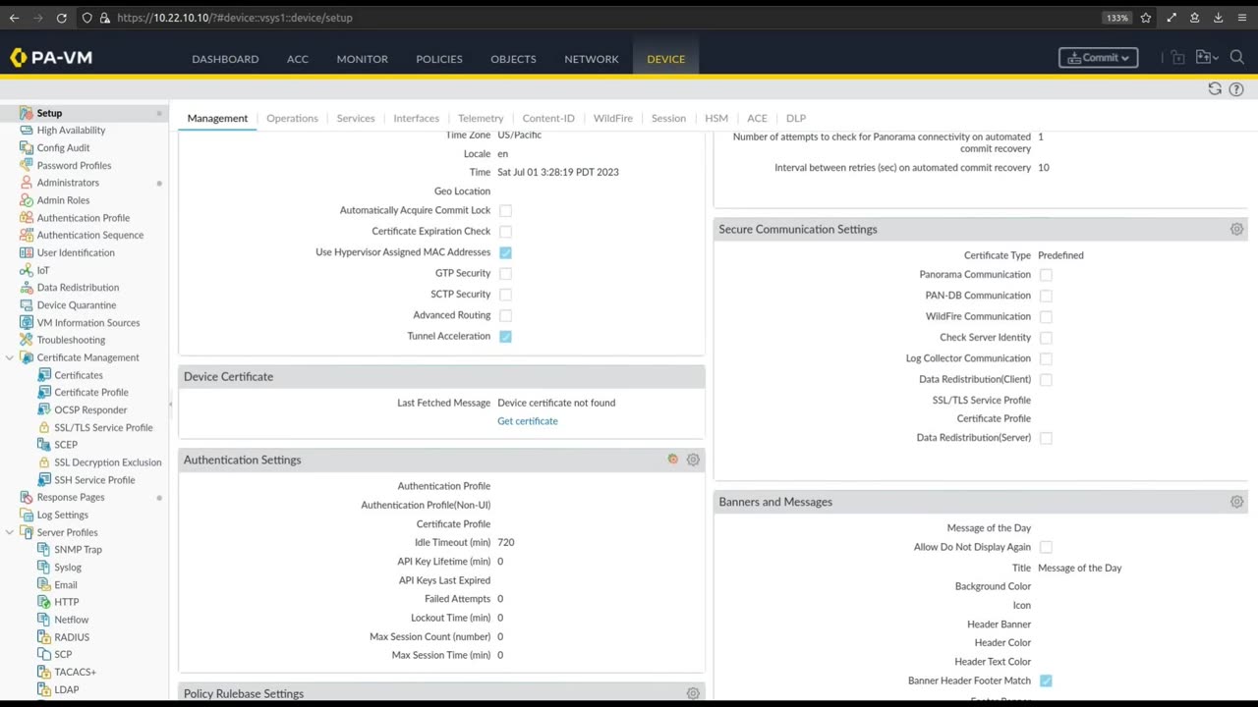
Task: Open the Log Settings sidebar item
Action: coord(62,515)
